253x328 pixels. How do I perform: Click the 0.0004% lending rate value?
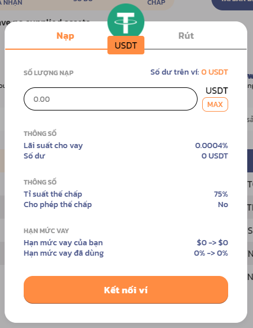[x=211, y=146]
